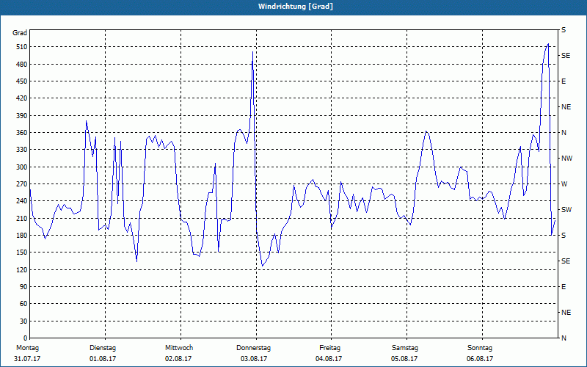
Task: Select the '210' y-axis value
Action: click(22, 218)
